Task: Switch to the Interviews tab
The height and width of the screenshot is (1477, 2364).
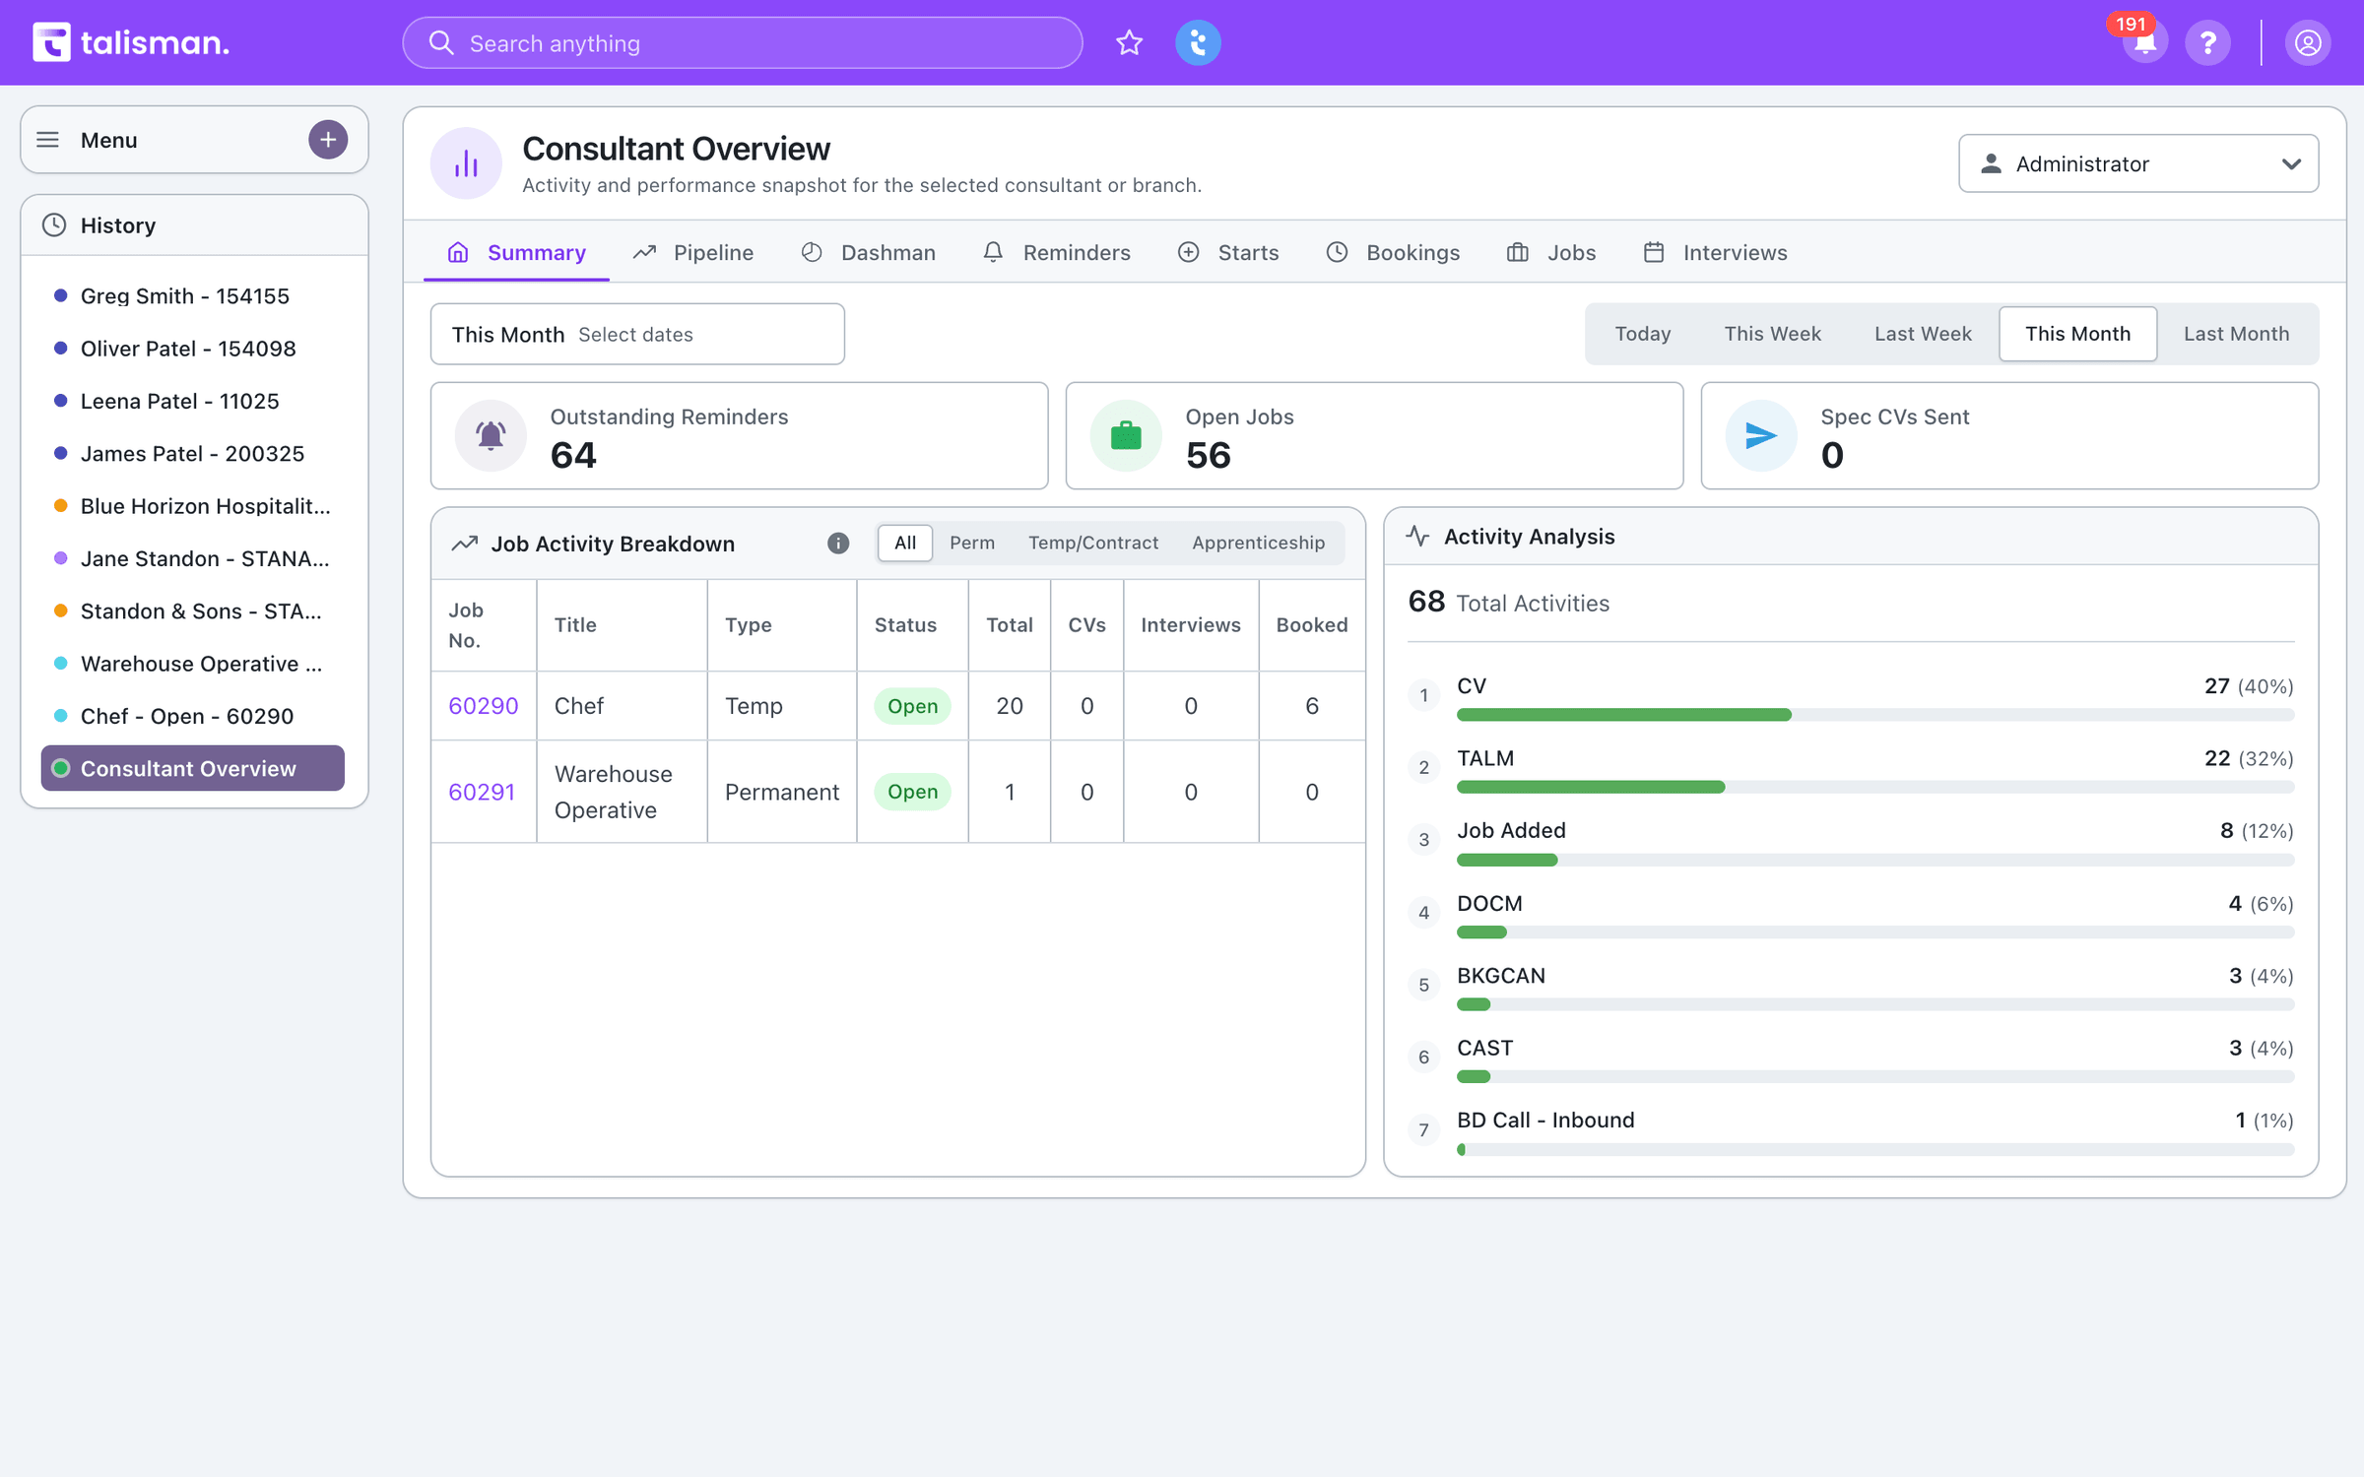Action: tap(1714, 253)
